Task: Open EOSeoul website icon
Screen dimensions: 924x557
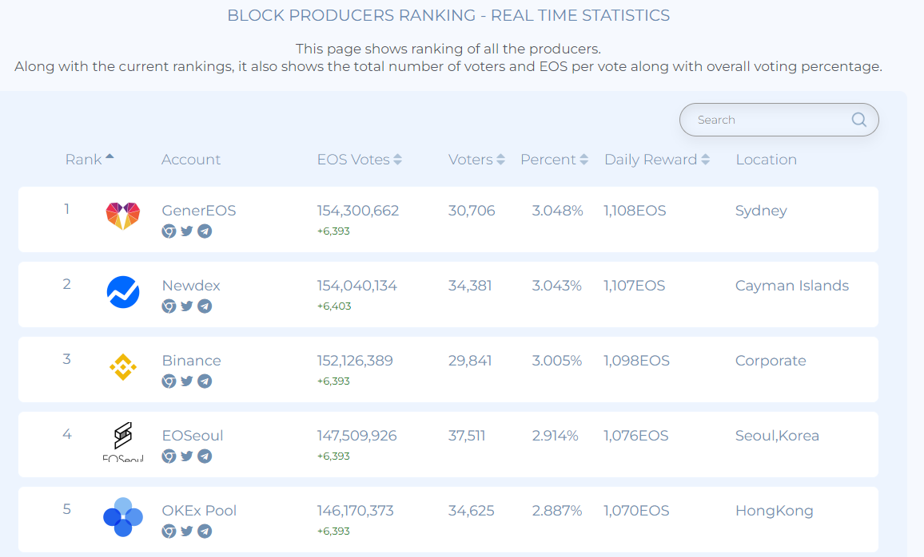Action: 169,456
